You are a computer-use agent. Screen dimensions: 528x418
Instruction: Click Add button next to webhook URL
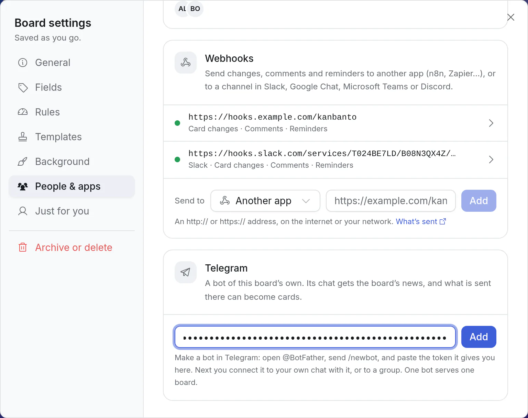pyautogui.click(x=479, y=201)
